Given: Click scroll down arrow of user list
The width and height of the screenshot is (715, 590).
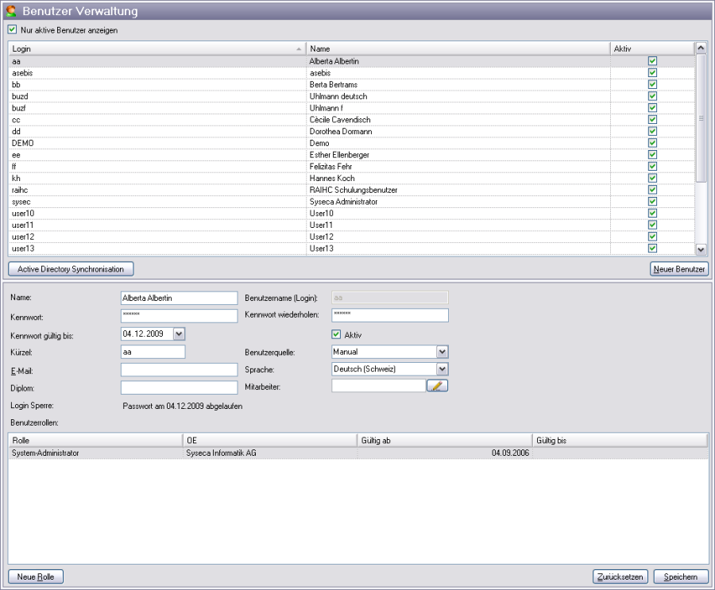Looking at the screenshot, I should [x=701, y=249].
